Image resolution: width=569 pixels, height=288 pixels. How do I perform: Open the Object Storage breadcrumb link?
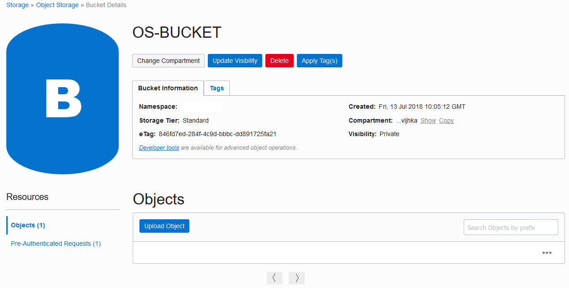point(57,5)
